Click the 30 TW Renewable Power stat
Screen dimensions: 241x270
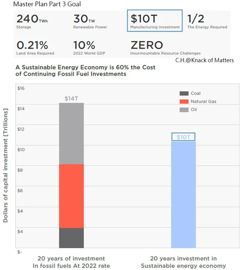[90, 21]
